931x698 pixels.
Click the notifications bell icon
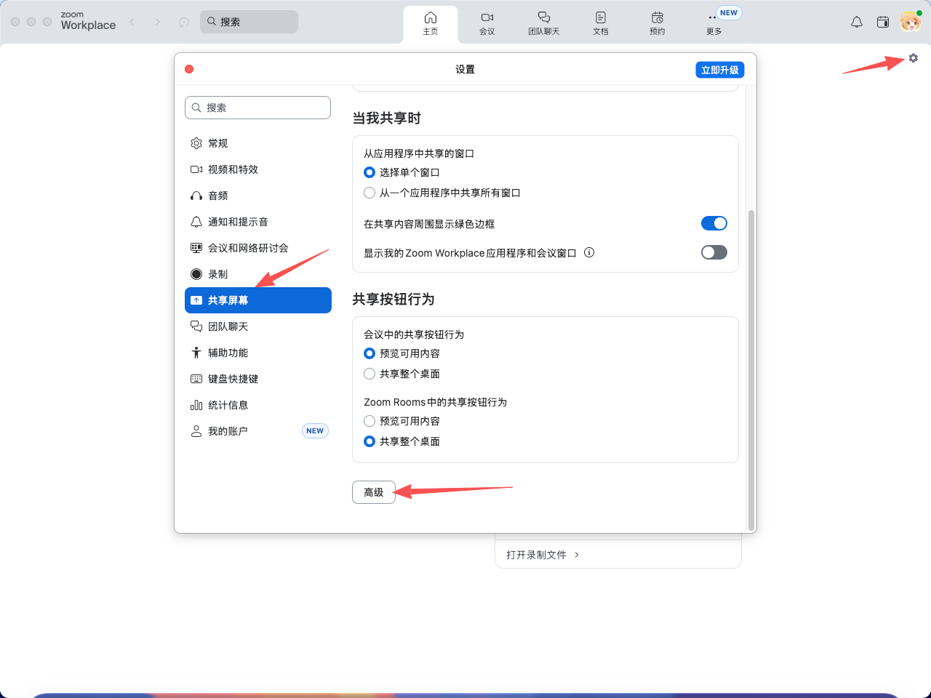click(857, 22)
